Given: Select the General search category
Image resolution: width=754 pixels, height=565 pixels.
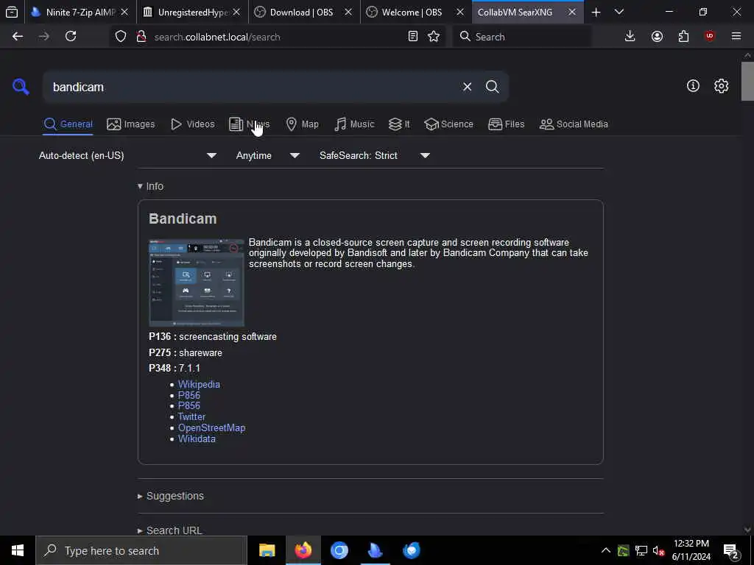Looking at the screenshot, I should (68, 124).
